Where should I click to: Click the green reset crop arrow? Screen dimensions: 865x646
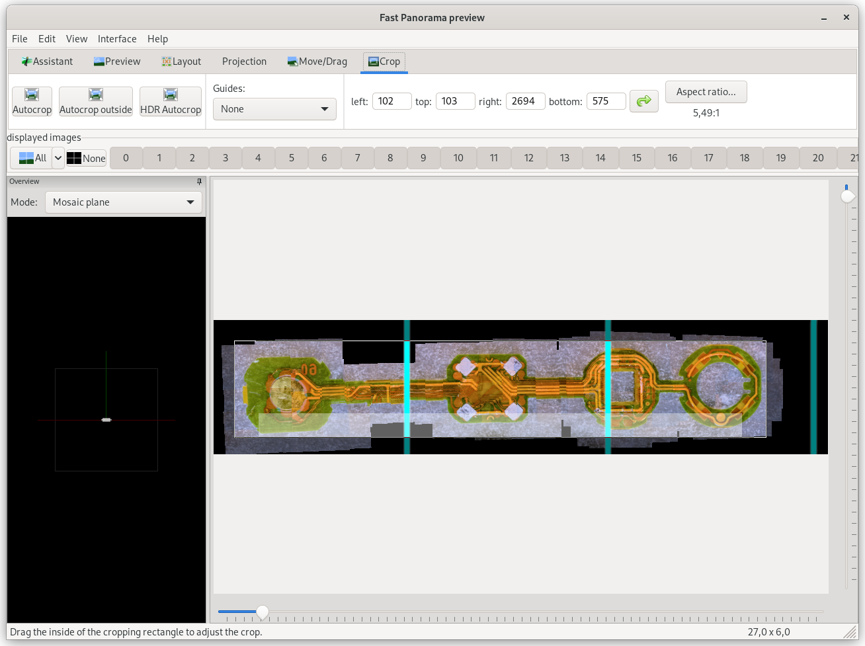point(643,101)
